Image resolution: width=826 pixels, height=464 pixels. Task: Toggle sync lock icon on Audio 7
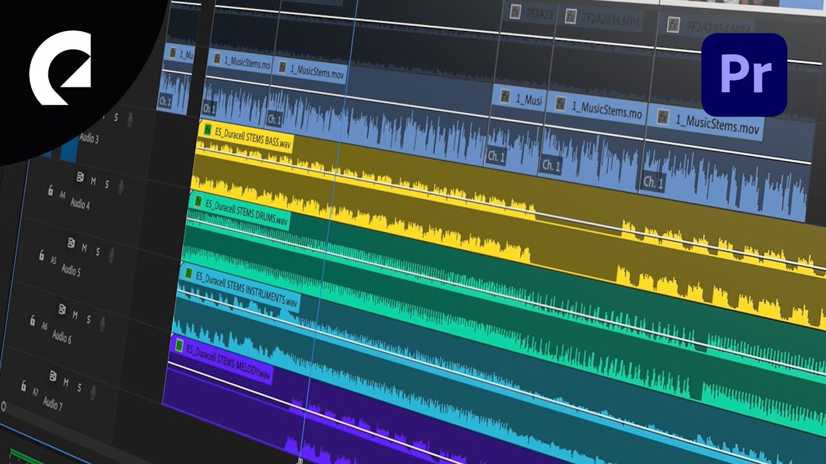tap(53, 376)
